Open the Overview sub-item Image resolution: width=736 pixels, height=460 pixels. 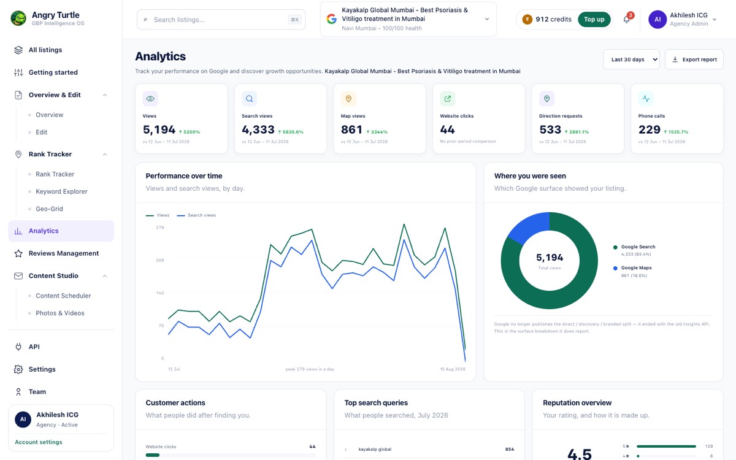(49, 115)
